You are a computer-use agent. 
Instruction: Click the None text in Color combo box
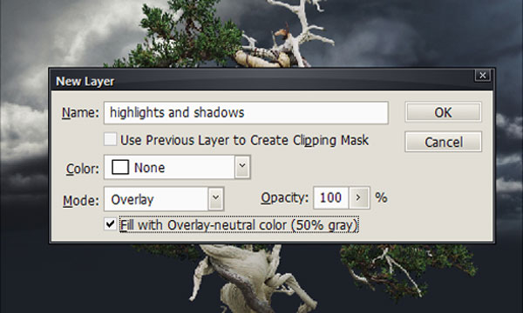149,168
